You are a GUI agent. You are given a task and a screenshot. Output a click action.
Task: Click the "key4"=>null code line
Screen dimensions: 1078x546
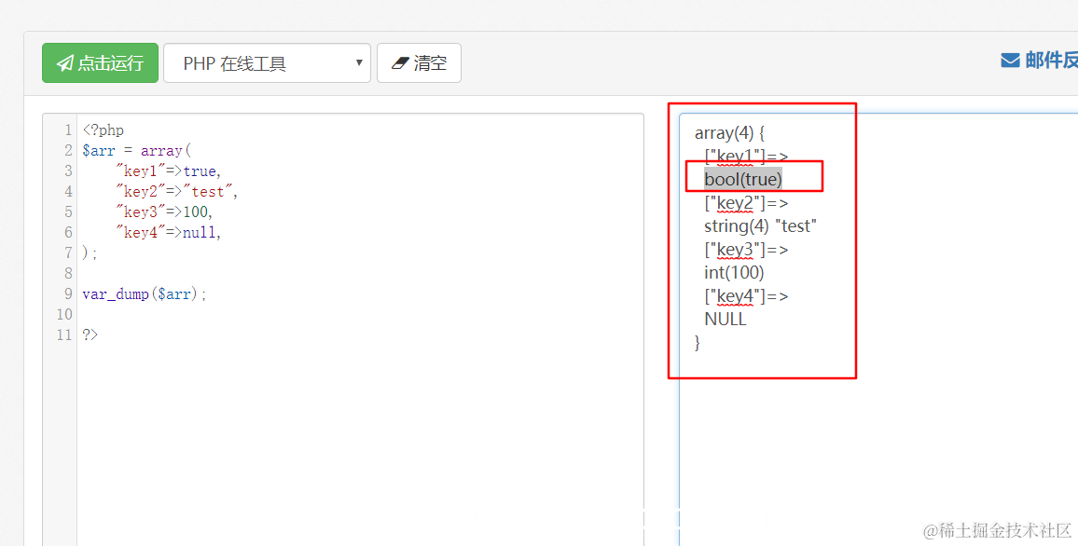coord(169,233)
